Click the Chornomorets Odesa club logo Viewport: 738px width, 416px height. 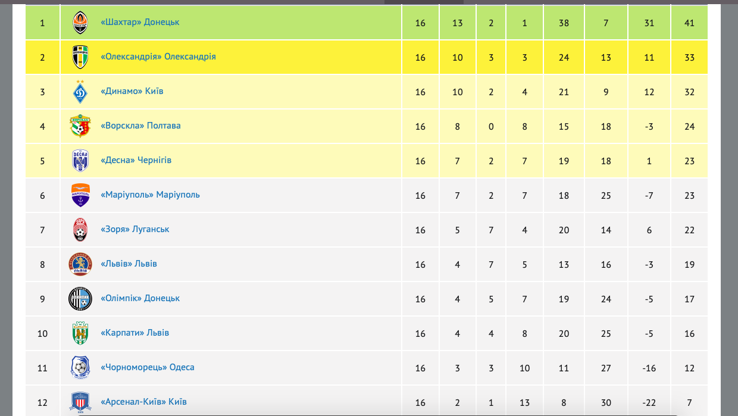80,368
